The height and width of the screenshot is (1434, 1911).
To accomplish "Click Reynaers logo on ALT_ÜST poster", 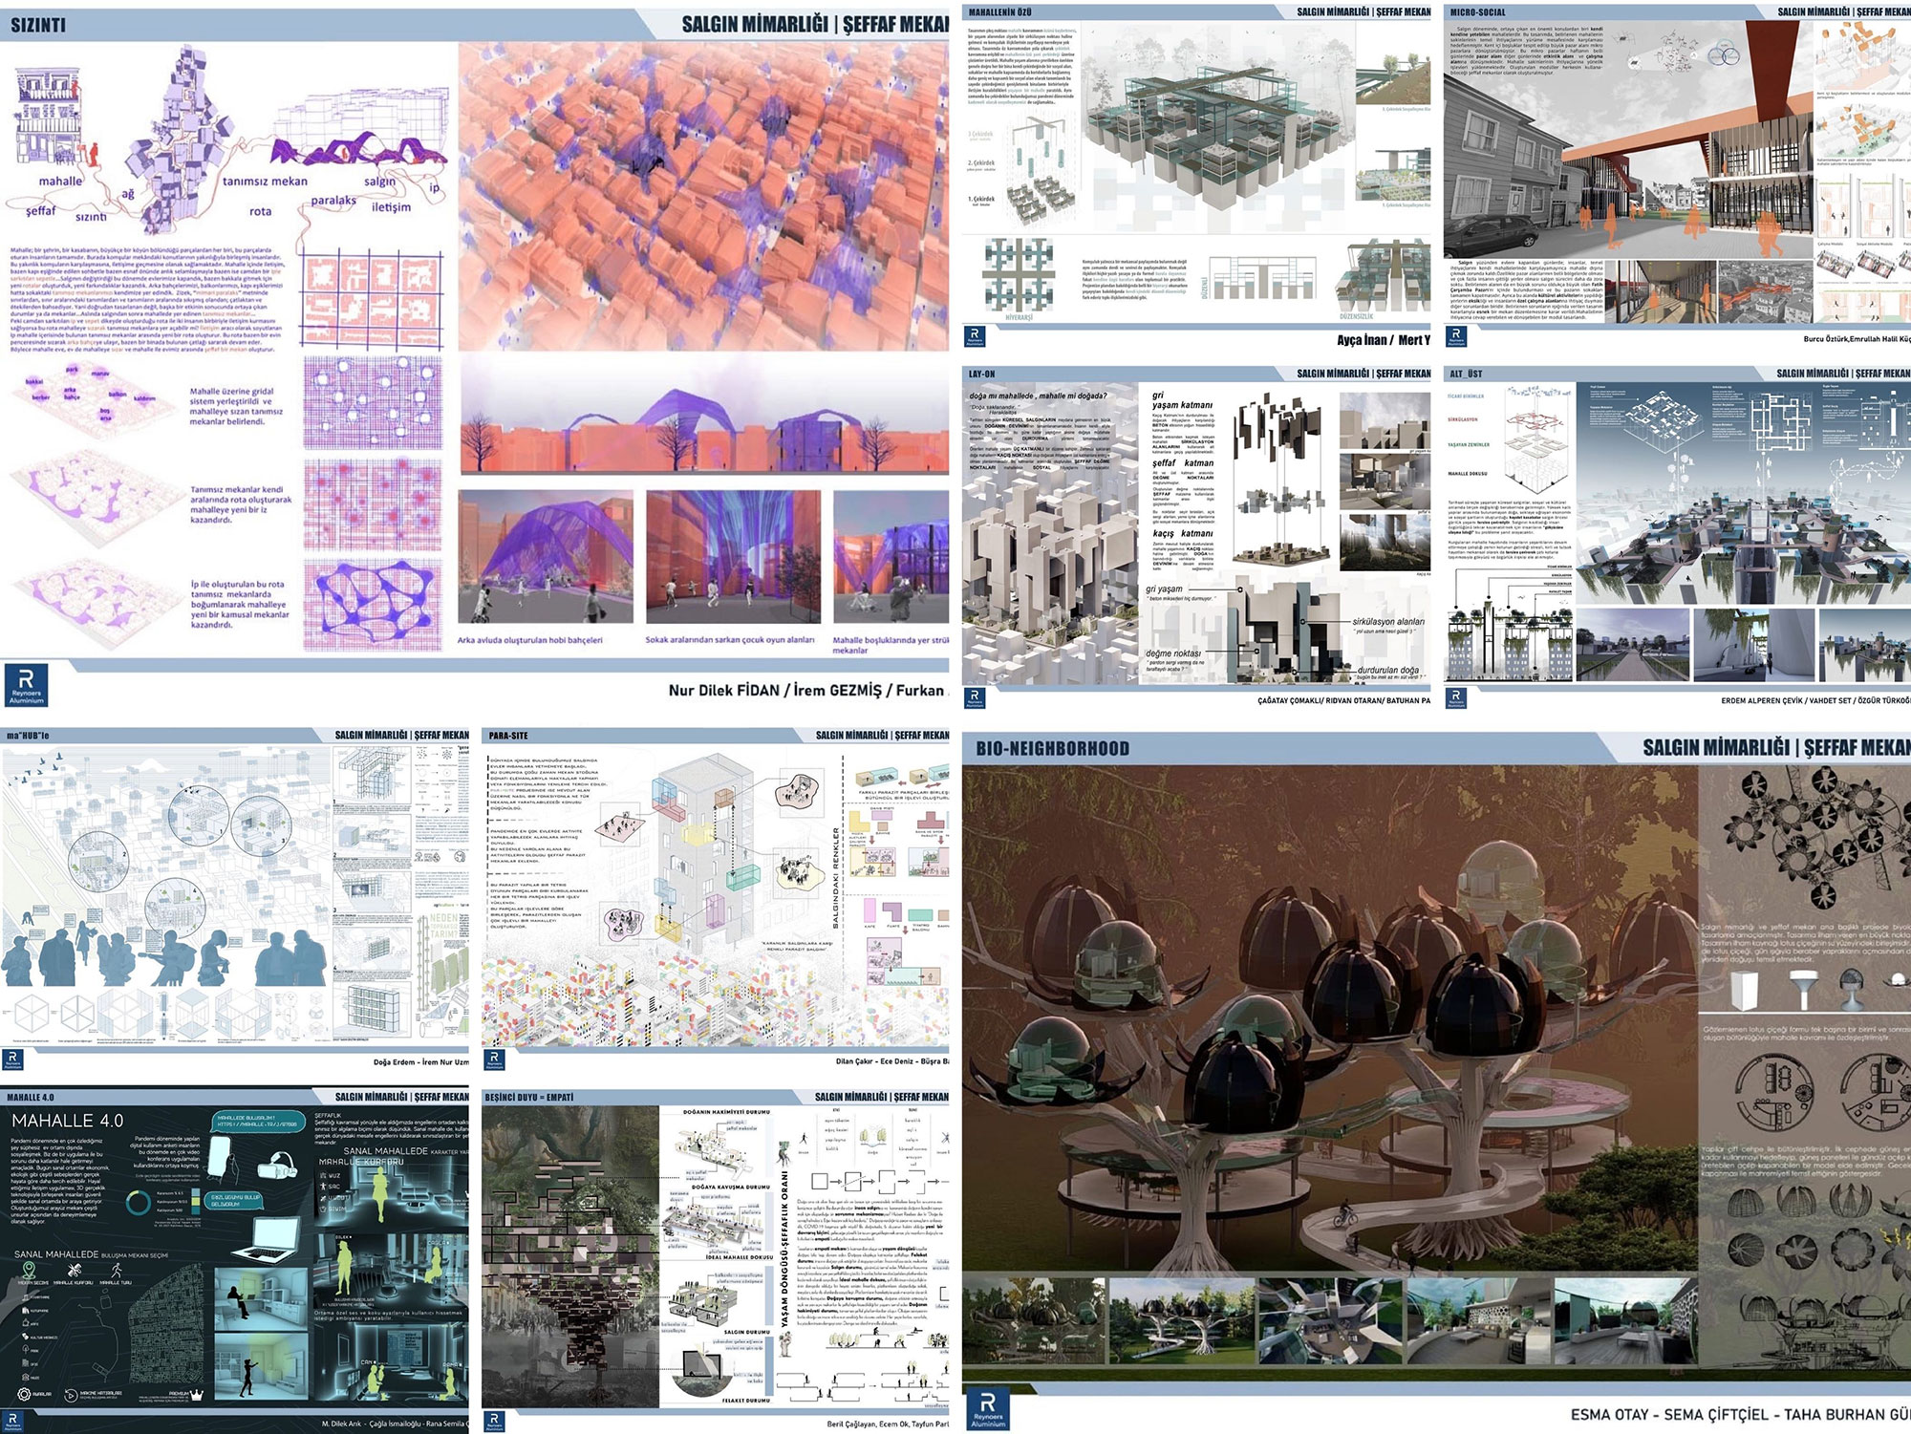I will pyautogui.click(x=1456, y=698).
